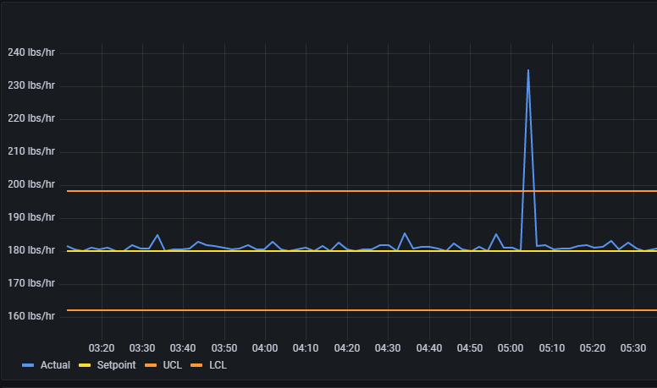
Task: Click the 170 lbs/hr y-axis label
Action: pyautogui.click(x=31, y=283)
